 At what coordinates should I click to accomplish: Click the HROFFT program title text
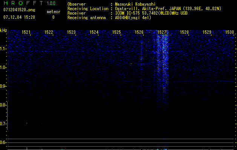[23, 3]
